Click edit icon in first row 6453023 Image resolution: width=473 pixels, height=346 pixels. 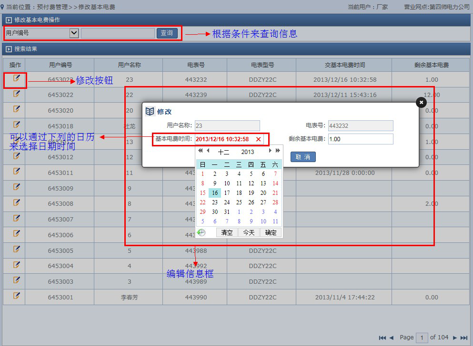[x=16, y=78]
